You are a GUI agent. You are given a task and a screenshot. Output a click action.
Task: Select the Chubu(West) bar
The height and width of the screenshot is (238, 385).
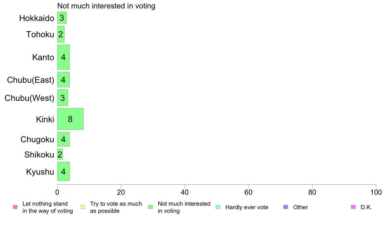pos(63,98)
